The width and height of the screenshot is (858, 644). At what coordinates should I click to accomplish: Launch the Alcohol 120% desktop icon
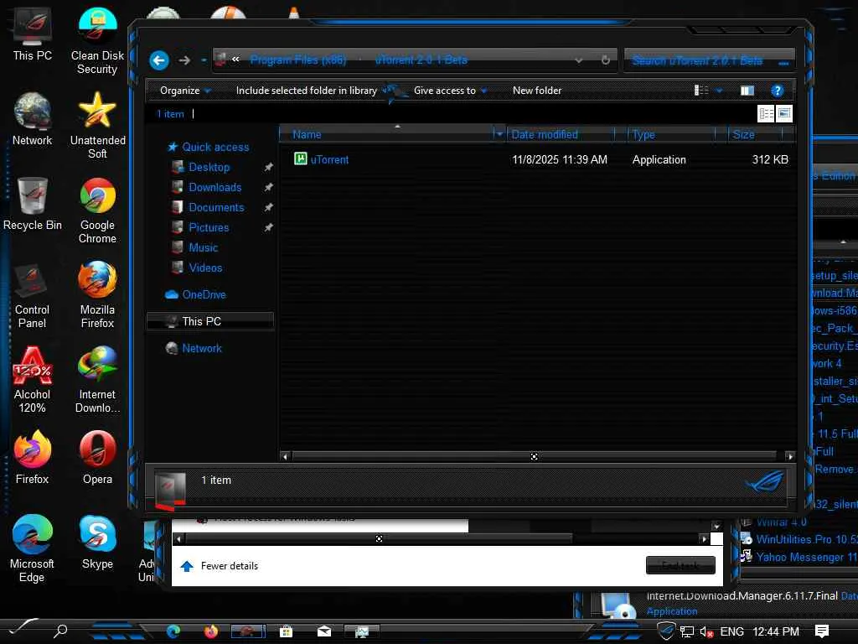coord(33,380)
